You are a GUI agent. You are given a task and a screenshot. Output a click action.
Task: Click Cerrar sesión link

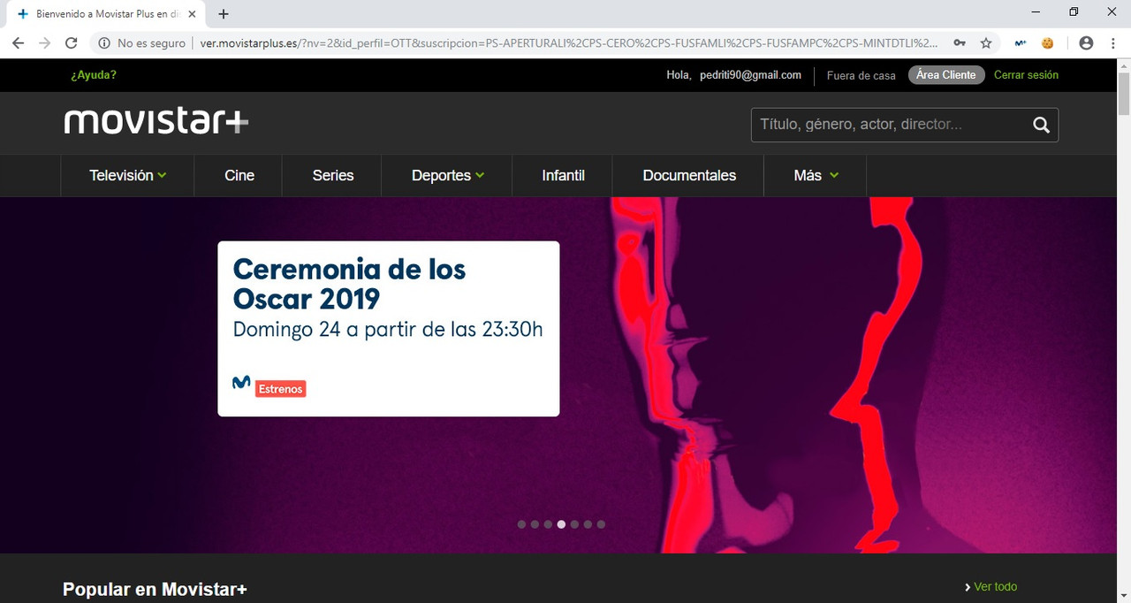pyautogui.click(x=1026, y=75)
